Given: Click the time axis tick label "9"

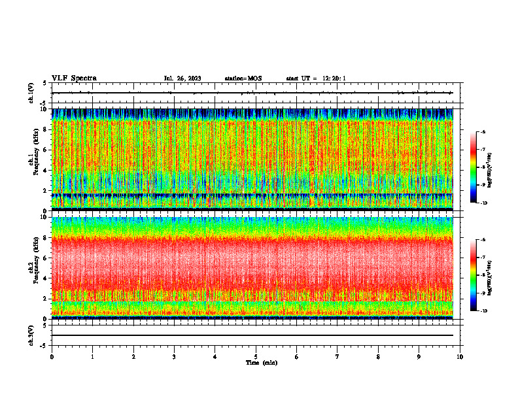Looking at the screenshot, I should [x=419, y=357].
